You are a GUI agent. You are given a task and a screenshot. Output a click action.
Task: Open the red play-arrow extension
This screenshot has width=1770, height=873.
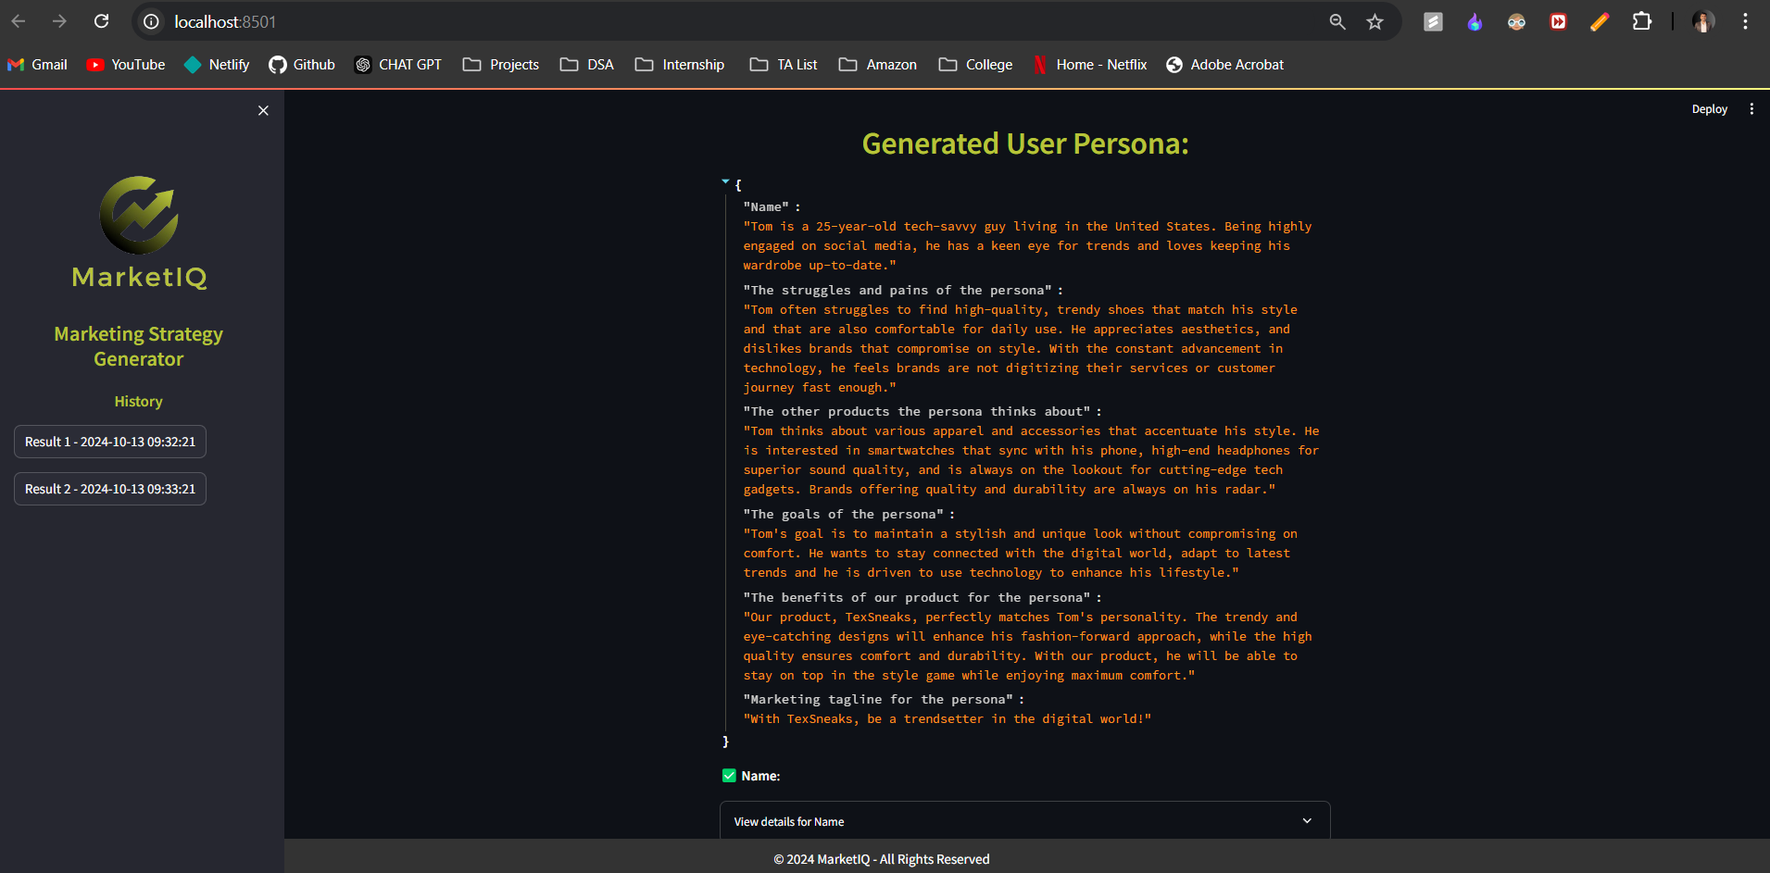click(1558, 21)
